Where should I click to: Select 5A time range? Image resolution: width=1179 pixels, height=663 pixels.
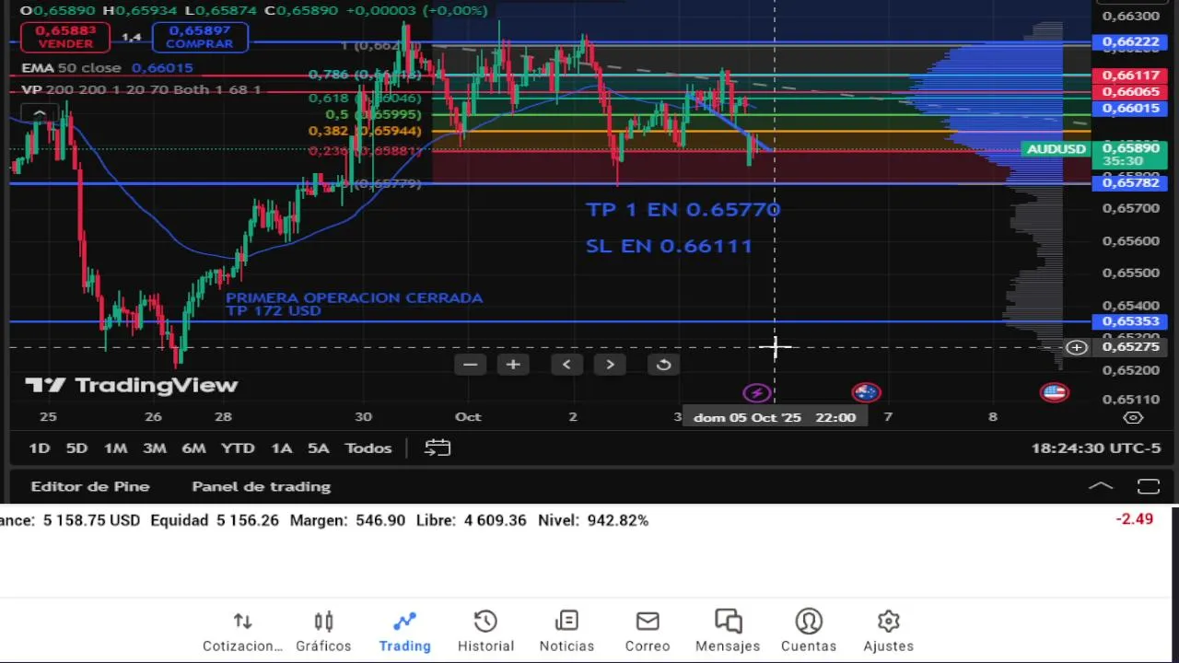pos(318,448)
